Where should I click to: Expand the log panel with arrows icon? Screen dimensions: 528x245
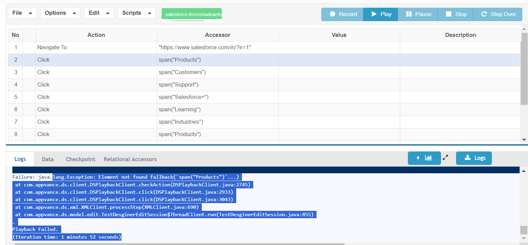coord(445,158)
